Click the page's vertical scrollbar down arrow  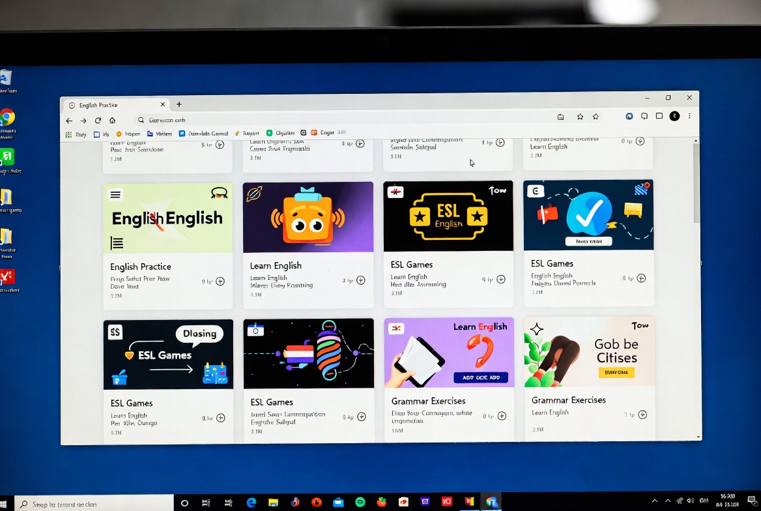[698, 437]
